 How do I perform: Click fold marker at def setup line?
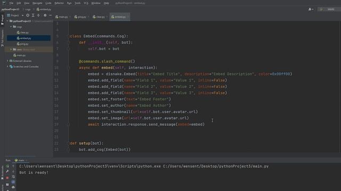[69, 143]
